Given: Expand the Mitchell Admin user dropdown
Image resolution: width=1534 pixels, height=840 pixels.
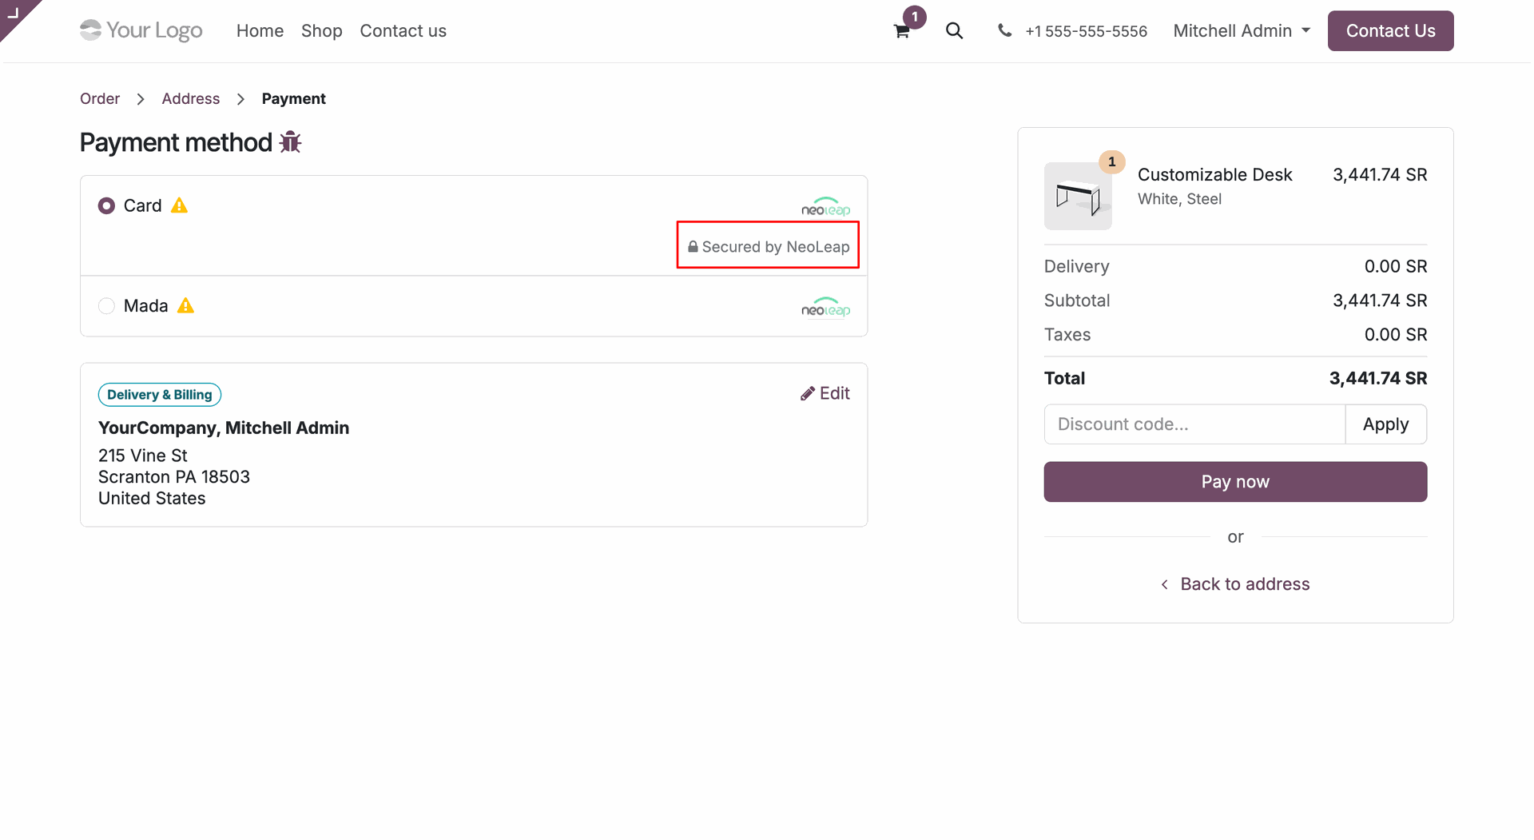Looking at the screenshot, I should (1242, 30).
